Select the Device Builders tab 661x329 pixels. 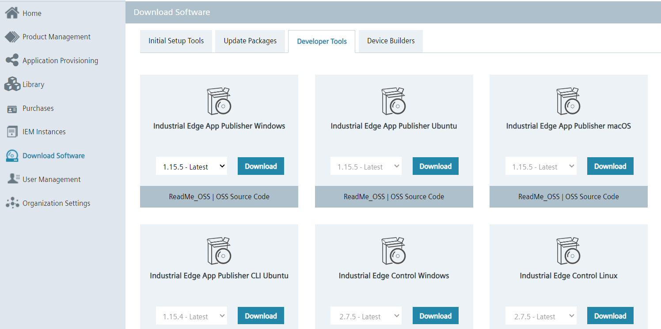(390, 41)
